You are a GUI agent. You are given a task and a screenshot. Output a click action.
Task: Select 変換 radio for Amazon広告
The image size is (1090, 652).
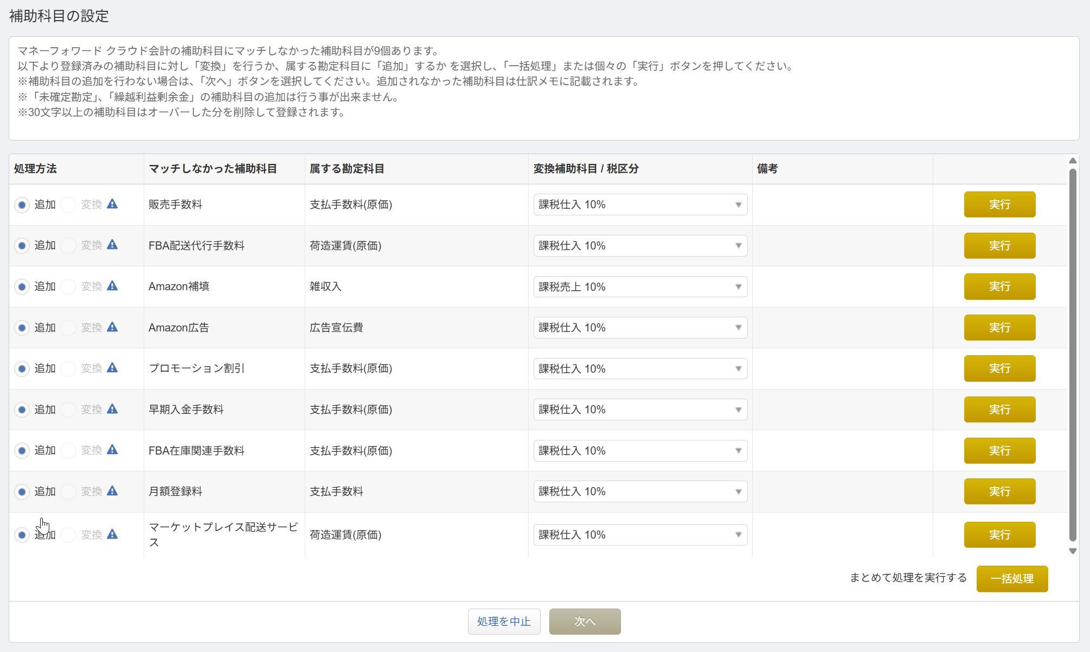pos(68,328)
